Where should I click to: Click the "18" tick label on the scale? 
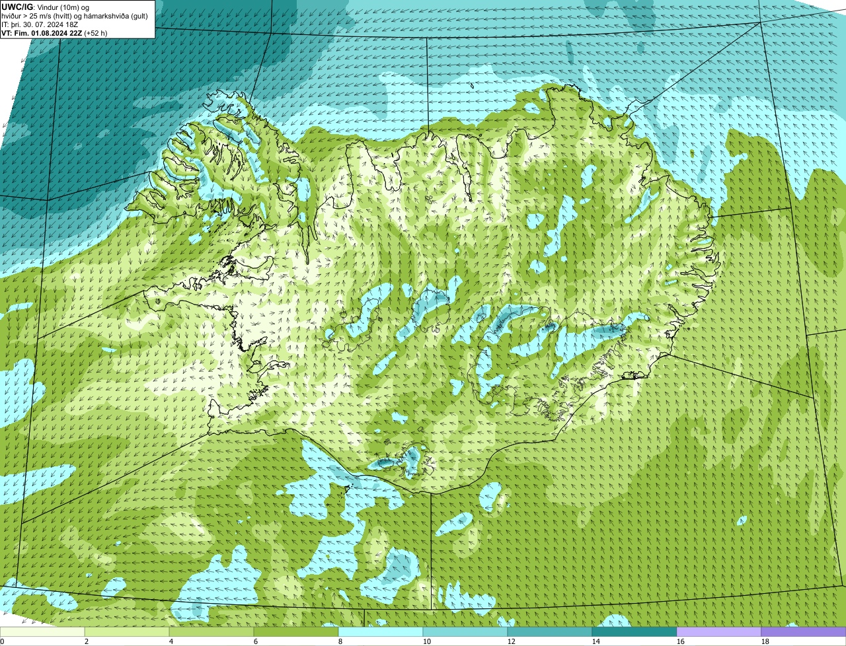pos(765,641)
